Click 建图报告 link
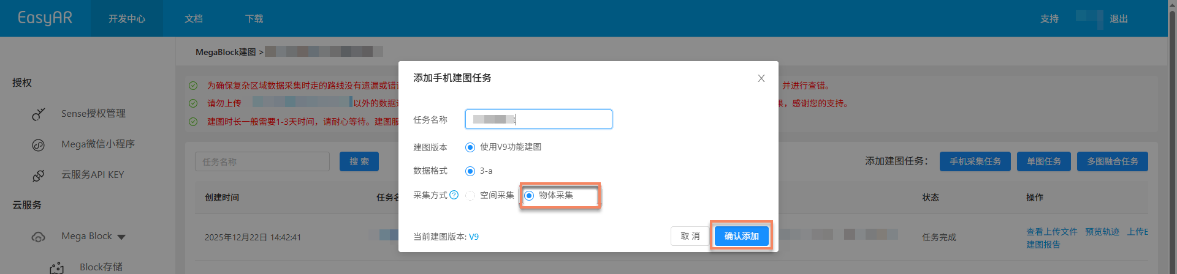The image size is (1177, 274). coord(1043,245)
